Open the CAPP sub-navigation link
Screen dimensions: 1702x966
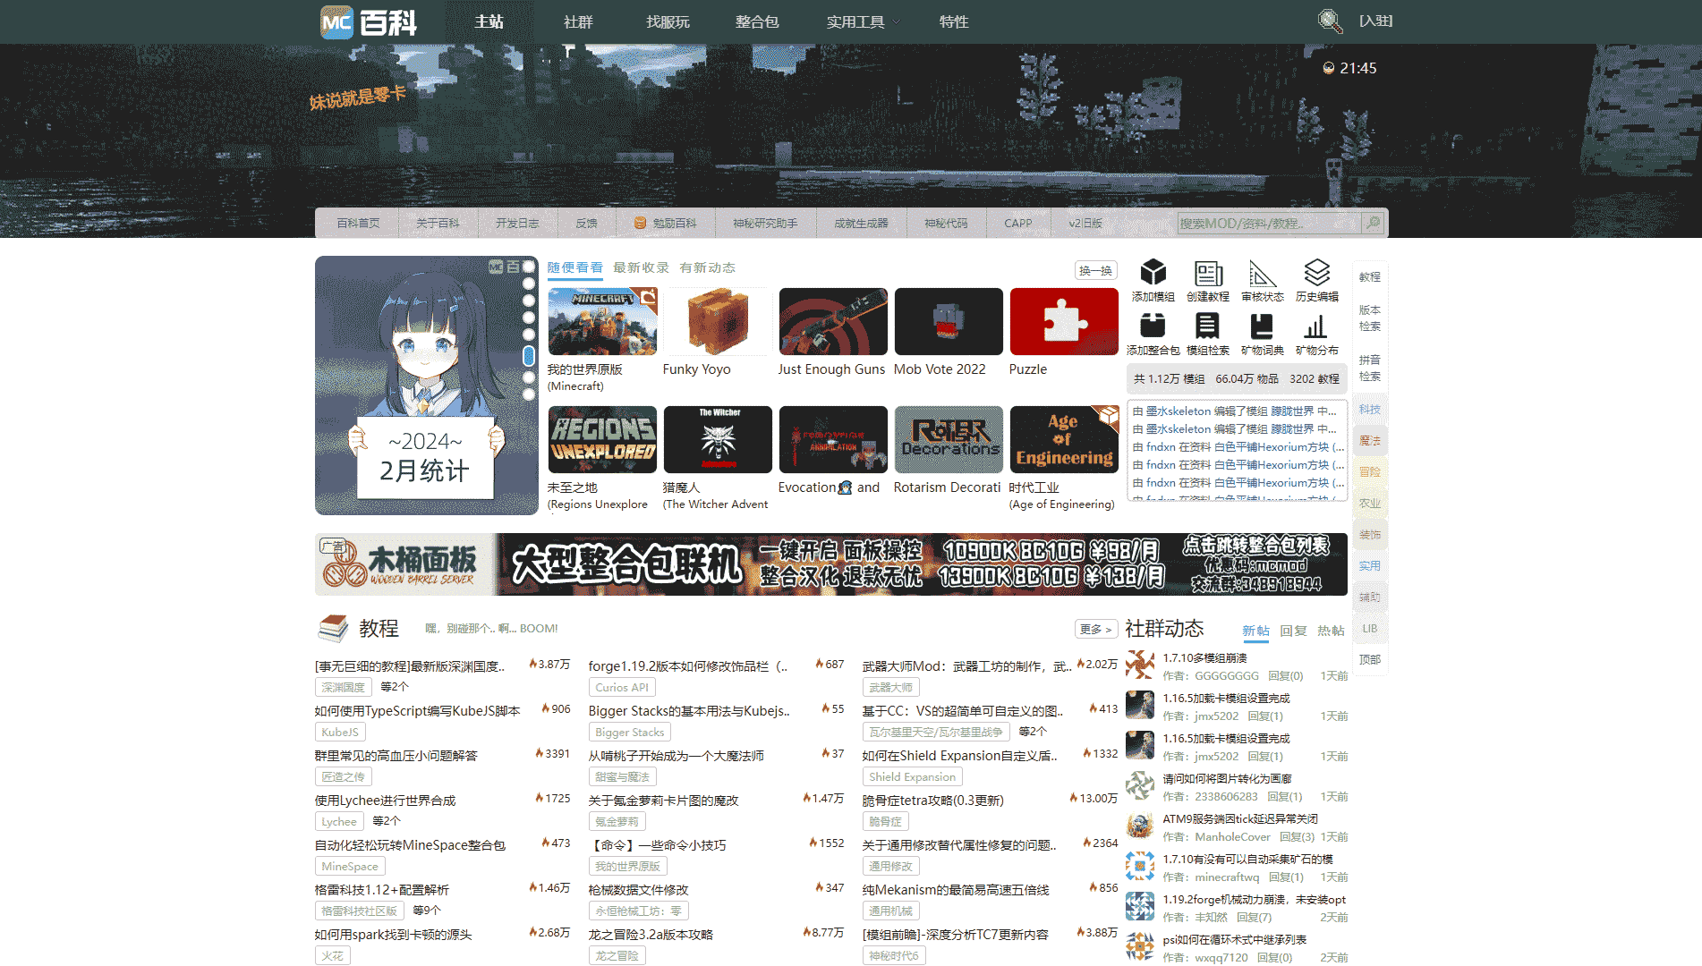[x=1017, y=223]
